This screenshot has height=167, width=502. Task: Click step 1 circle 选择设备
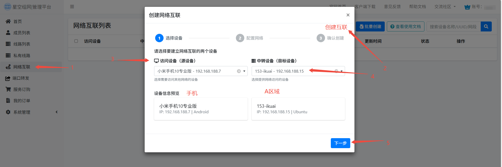(x=159, y=38)
